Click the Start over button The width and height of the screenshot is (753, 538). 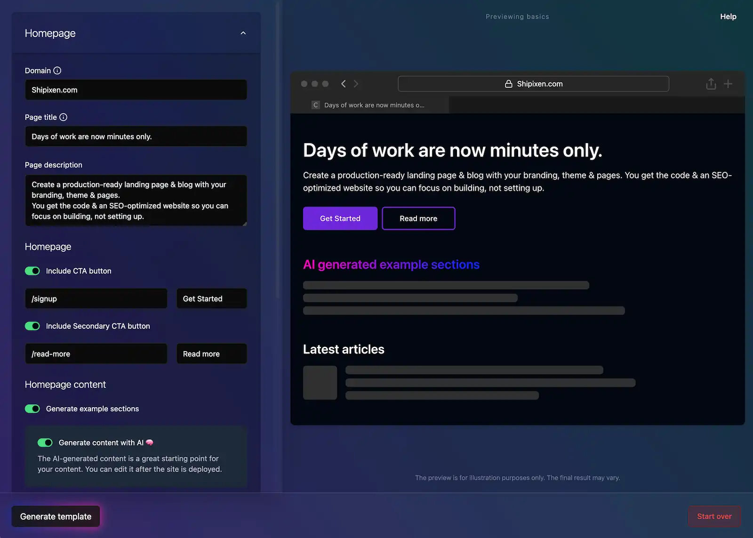tap(714, 516)
